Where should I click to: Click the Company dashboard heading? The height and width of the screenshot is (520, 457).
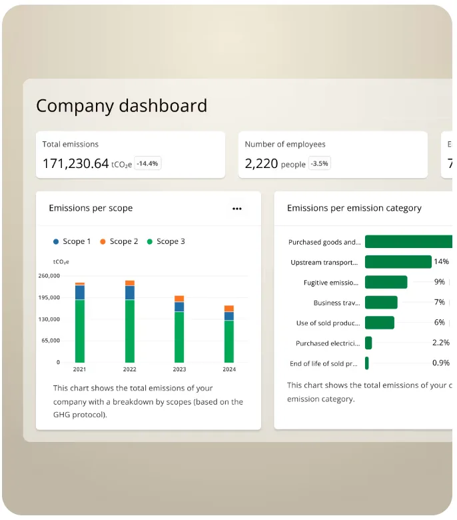click(x=122, y=106)
